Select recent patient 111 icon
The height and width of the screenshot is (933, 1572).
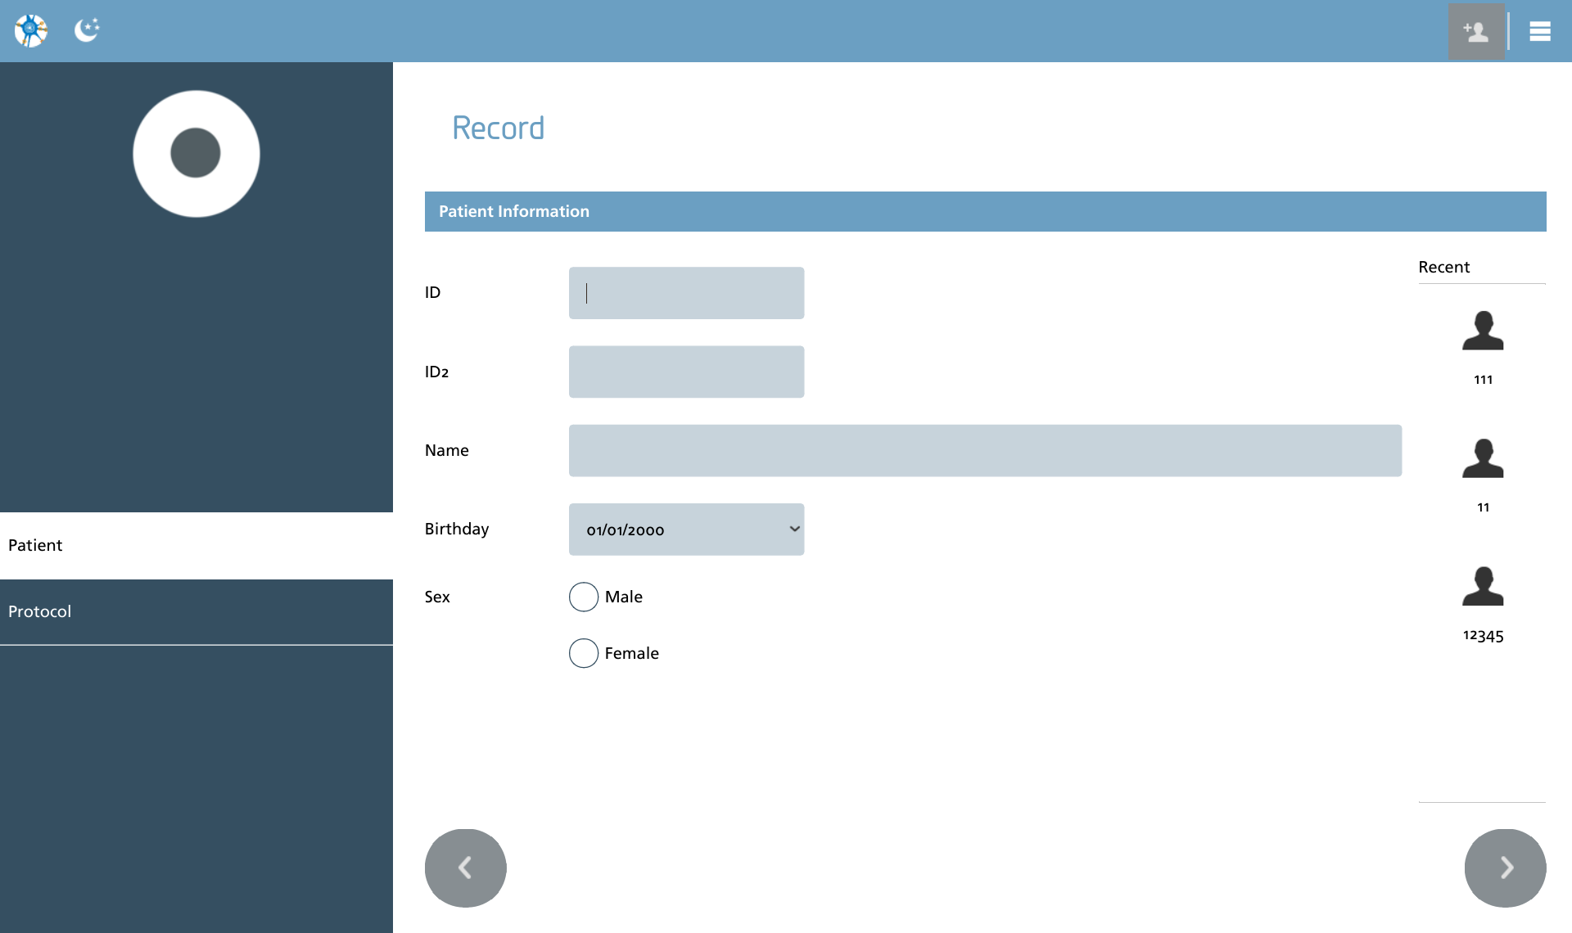pyautogui.click(x=1483, y=331)
